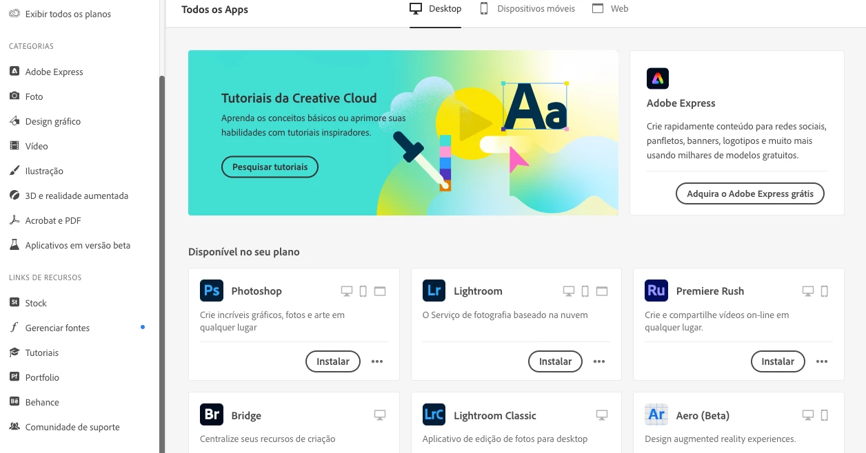Click the film icon beside Vídeo
Screen dimensions: 866x453
click(x=14, y=146)
